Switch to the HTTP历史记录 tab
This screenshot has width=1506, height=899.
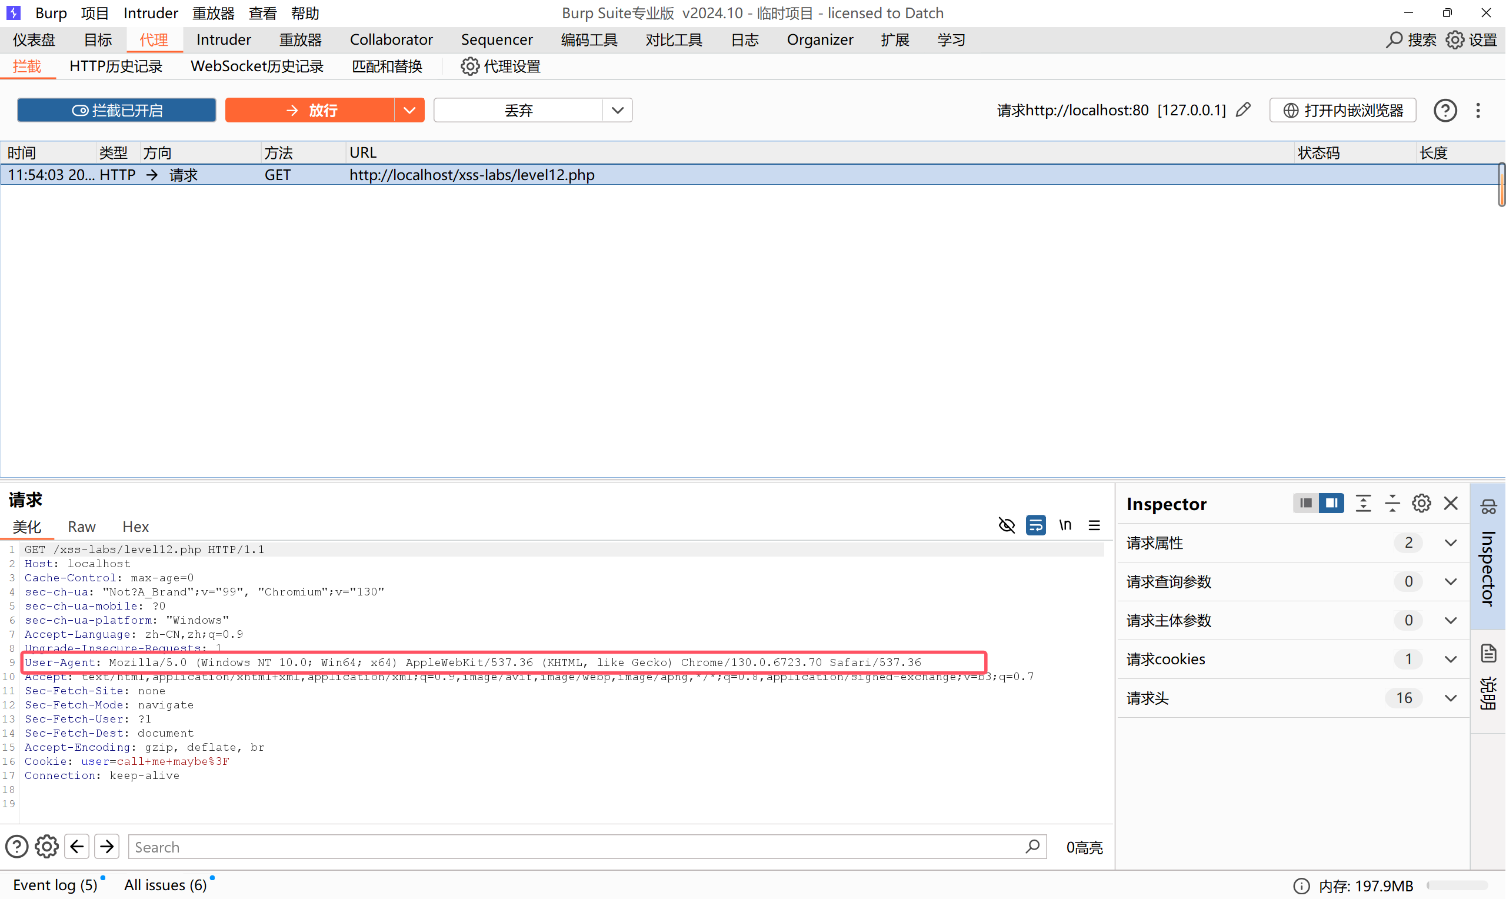(x=116, y=66)
